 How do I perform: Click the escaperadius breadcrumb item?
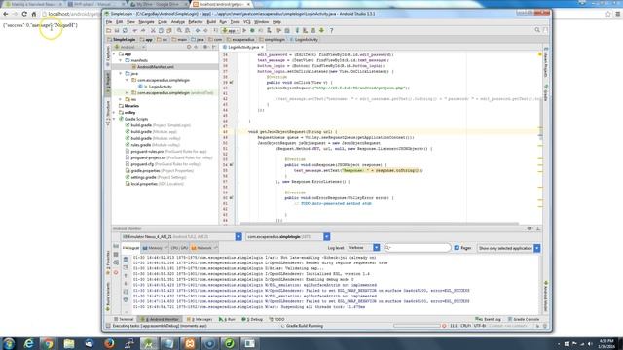click(x=240, y=40)
